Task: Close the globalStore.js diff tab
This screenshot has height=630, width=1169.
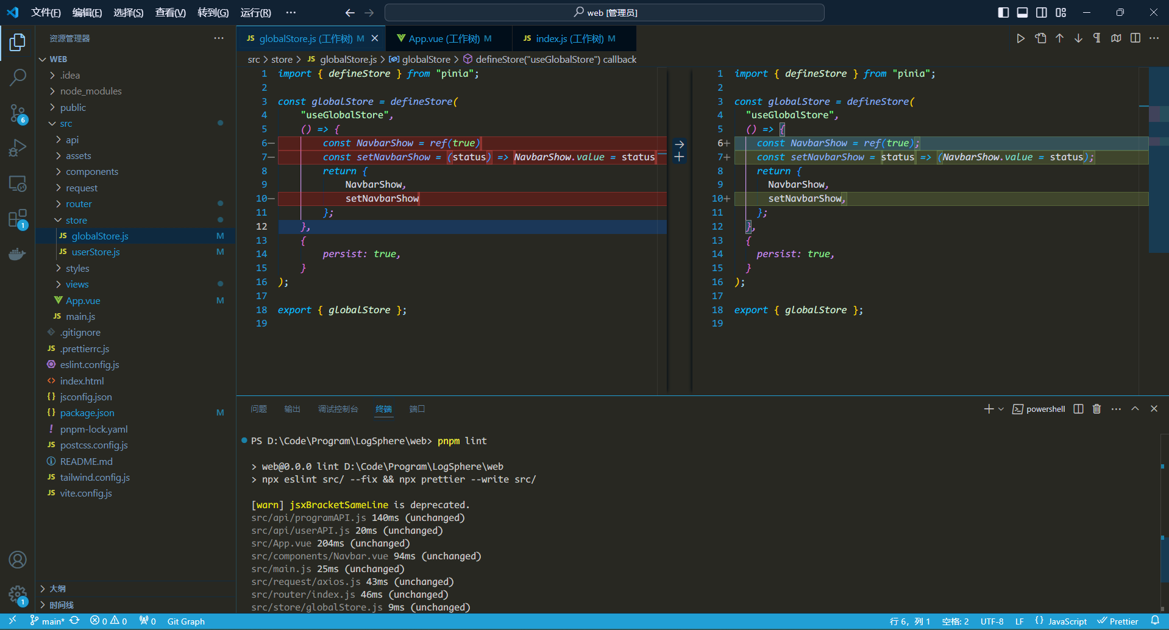Action: coord(375,38)
